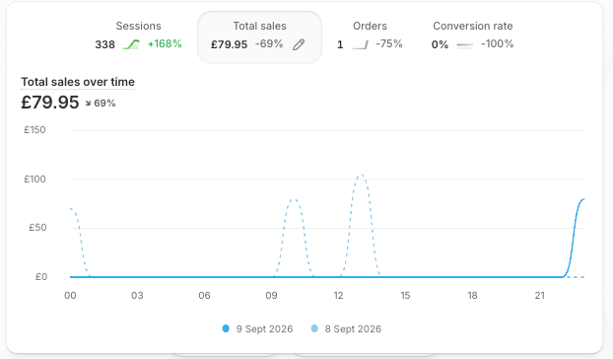
Task: Click the dotted peak near hour 10
Action: [x=294, y=200]
